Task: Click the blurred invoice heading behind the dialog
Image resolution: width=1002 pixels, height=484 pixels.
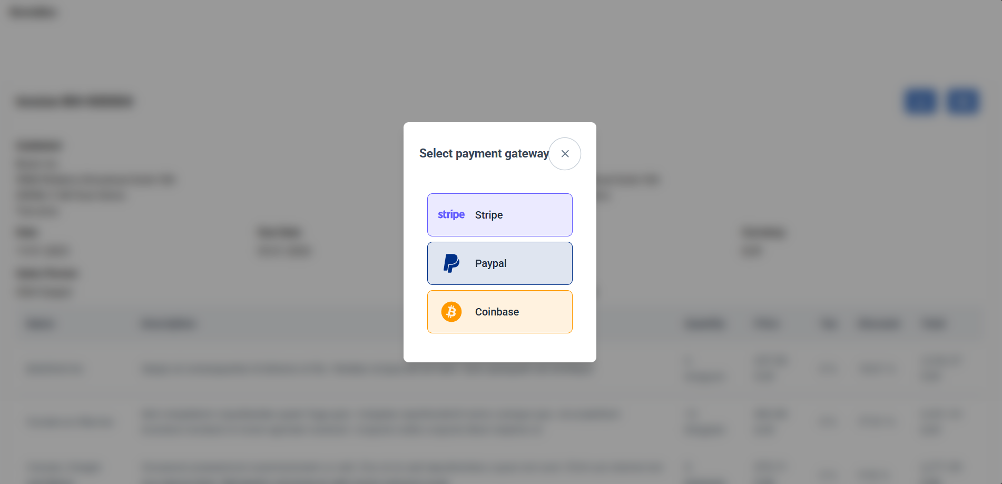Action: tap(74, 101)
